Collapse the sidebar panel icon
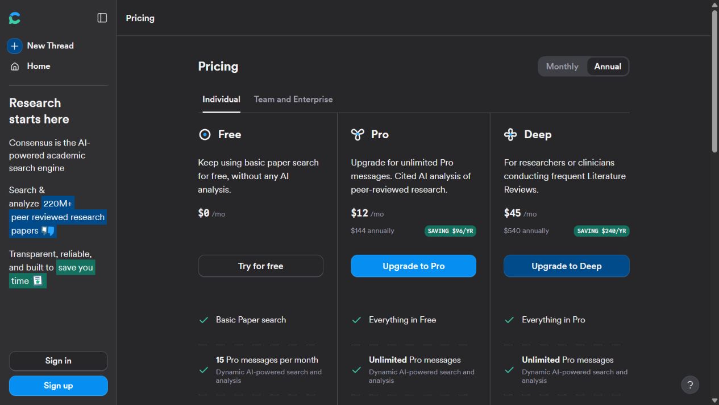This screenshot has width=719, height=405. (x=102, y=18)
